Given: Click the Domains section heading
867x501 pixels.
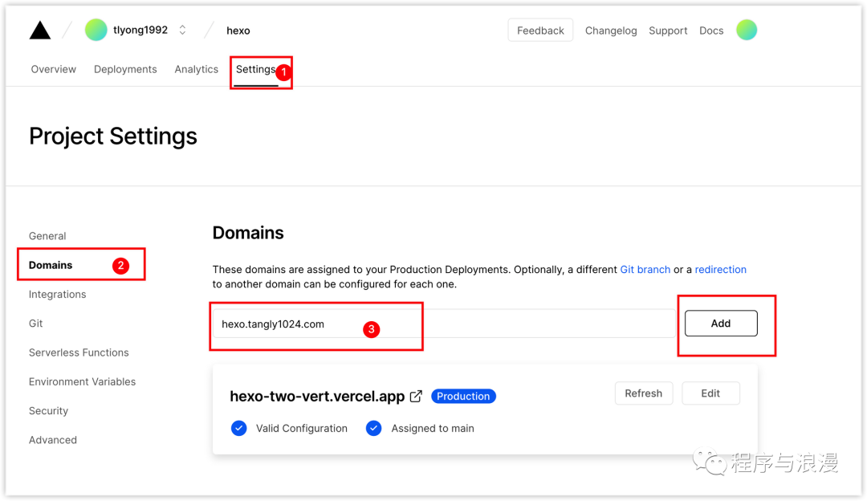Looking at the screenshot, I should tap(248, 233).
